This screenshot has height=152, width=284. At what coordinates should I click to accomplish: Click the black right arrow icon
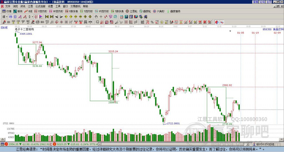pyautogui.click(x=61, y=17)
